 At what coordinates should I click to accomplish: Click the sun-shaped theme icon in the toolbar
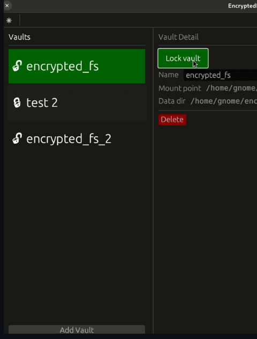[9, 20]
